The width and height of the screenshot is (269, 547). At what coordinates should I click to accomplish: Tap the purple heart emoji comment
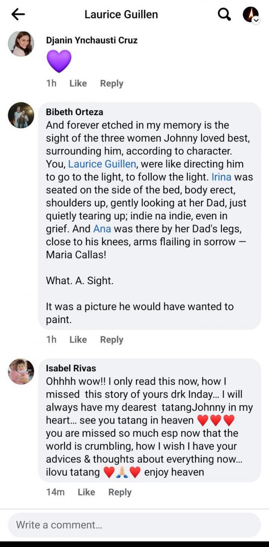(59, 61)
